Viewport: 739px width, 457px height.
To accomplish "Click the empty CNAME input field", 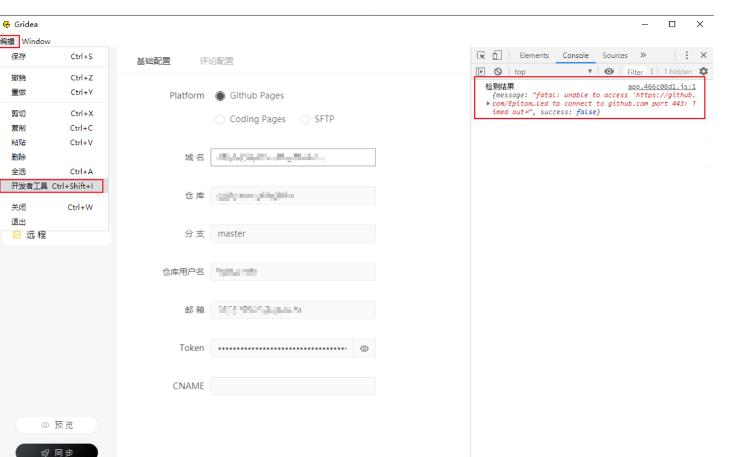I will point(293,386).
